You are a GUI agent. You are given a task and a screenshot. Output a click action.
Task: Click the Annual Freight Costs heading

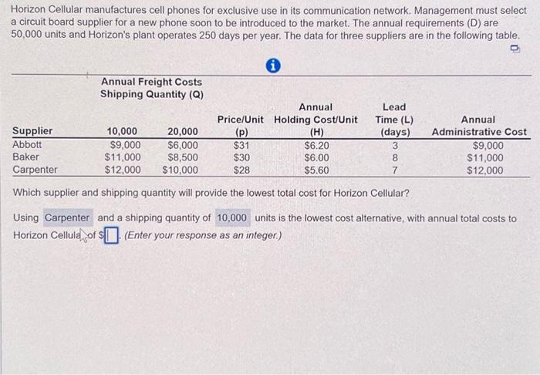(151, 82)
